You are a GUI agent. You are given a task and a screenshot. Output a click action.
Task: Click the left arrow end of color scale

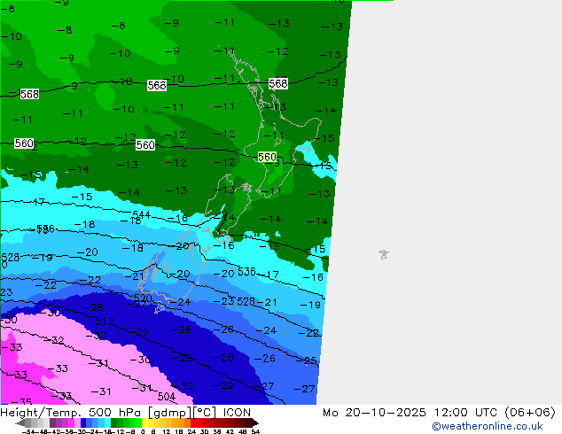point(20,422)
